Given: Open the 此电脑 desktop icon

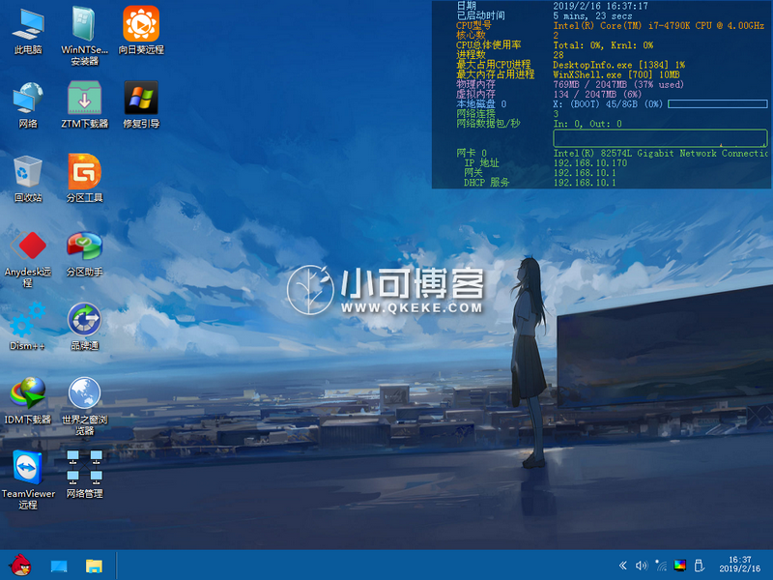Looking at the screenshot, I should pos(28,31).
